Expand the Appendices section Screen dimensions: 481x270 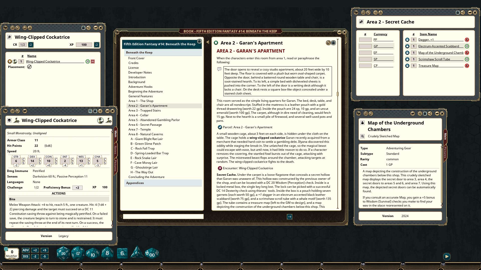163,183
